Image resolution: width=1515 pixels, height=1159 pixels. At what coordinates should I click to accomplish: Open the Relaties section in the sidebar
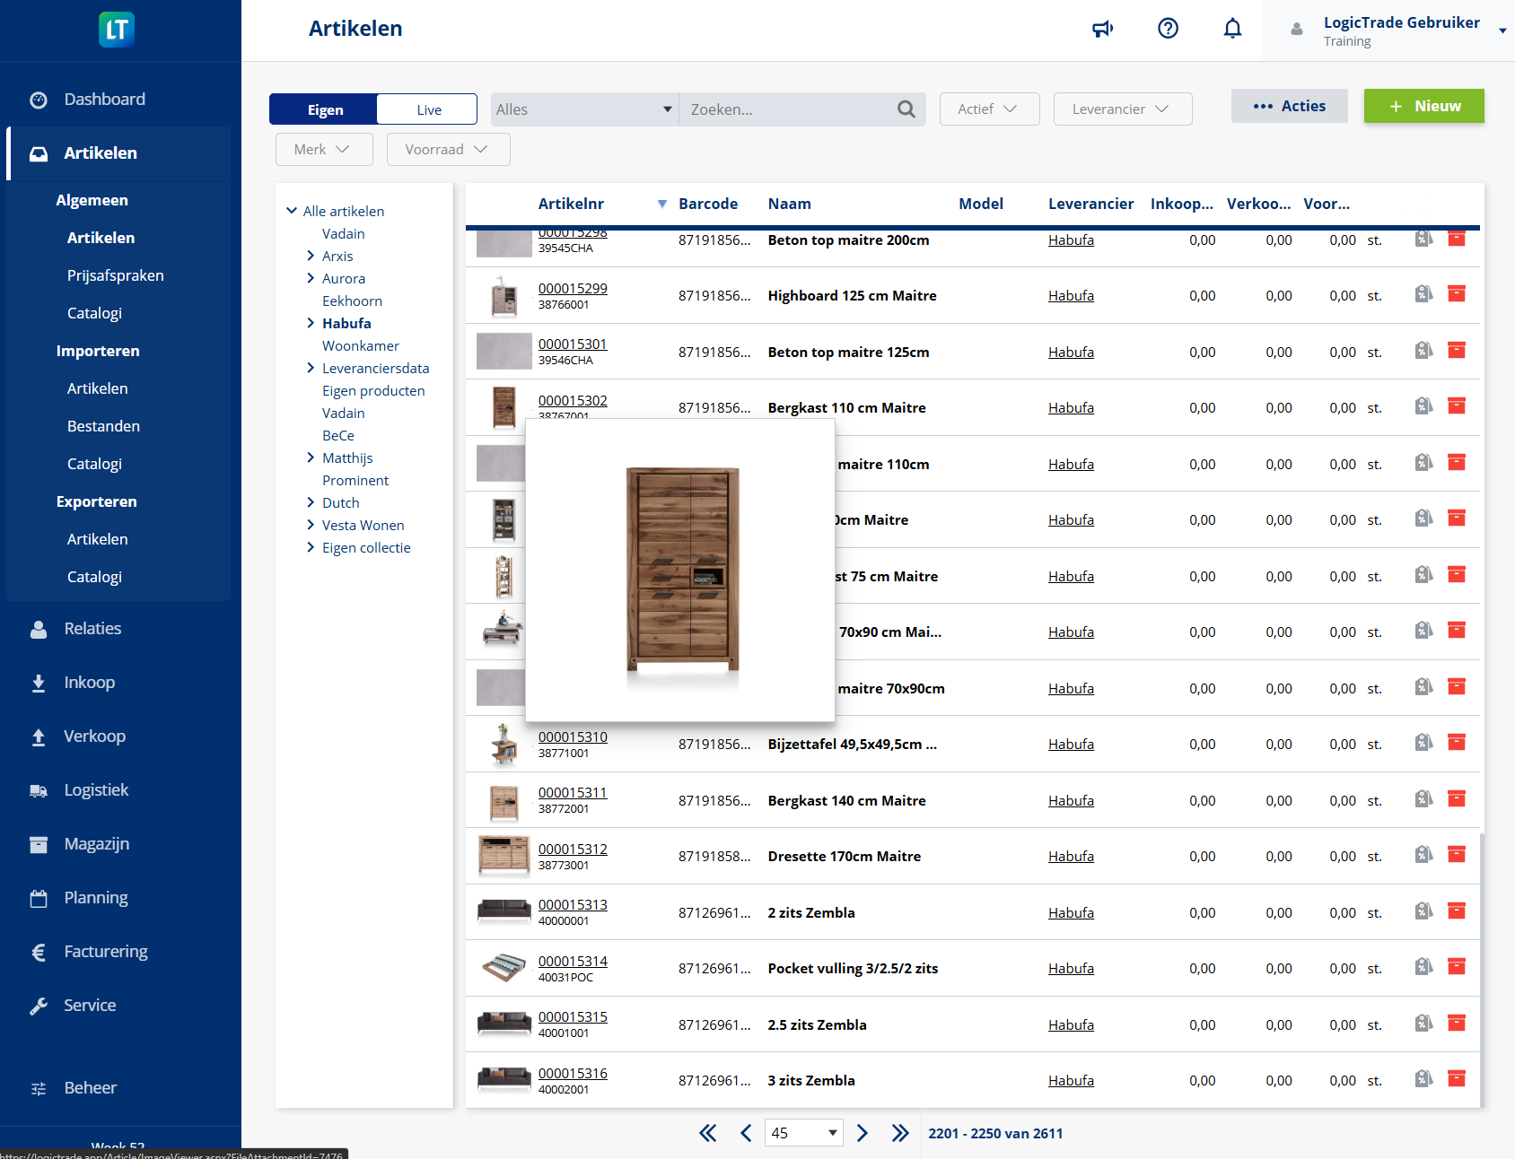(92, 628)
